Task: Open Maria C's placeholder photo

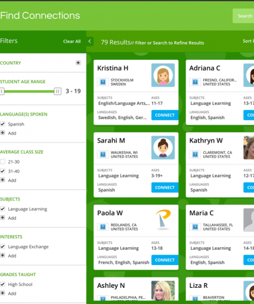Action: 249,220
